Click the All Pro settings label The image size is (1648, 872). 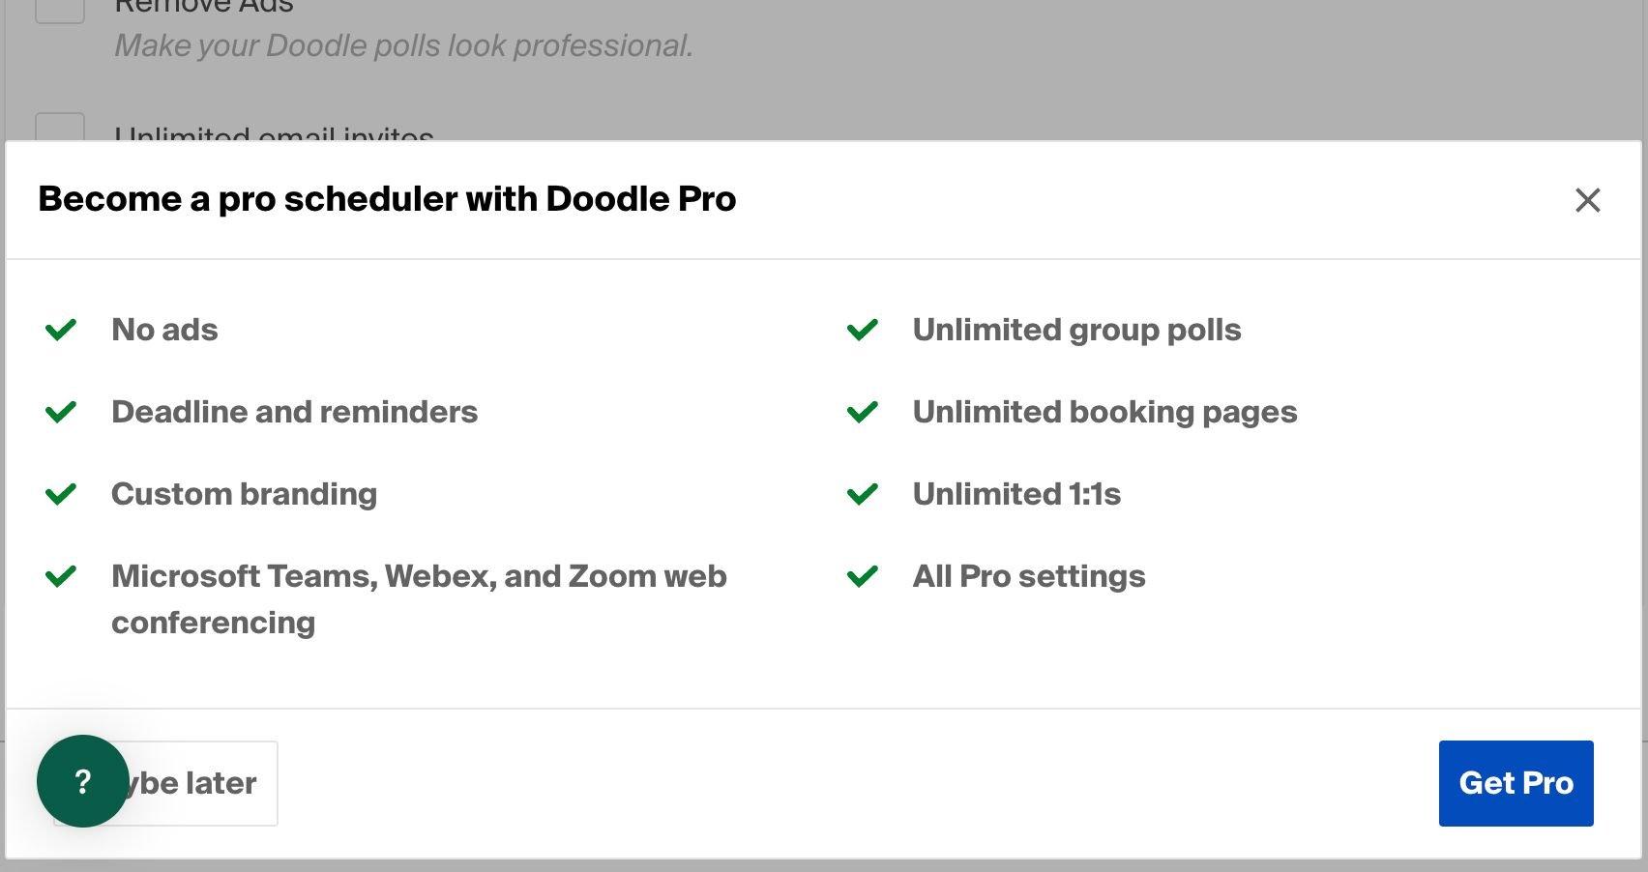(x=1029, y=578)
